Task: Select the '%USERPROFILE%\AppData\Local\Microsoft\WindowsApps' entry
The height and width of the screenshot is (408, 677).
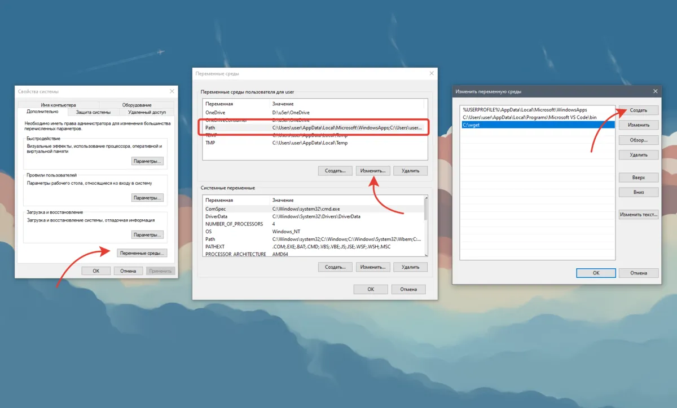Action: 537,110
